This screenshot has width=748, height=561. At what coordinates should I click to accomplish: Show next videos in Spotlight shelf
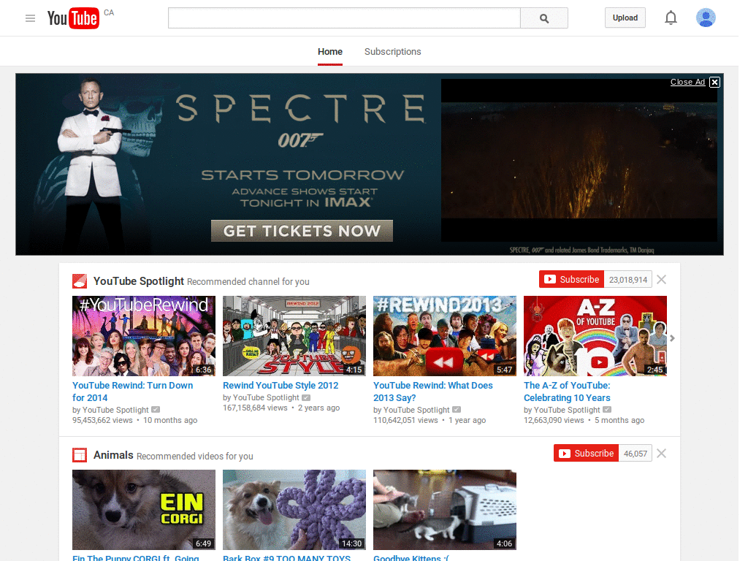672,338
